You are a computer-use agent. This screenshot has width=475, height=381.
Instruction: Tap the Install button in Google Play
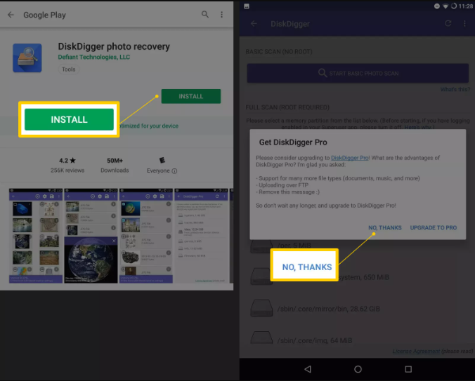point(191,96)
